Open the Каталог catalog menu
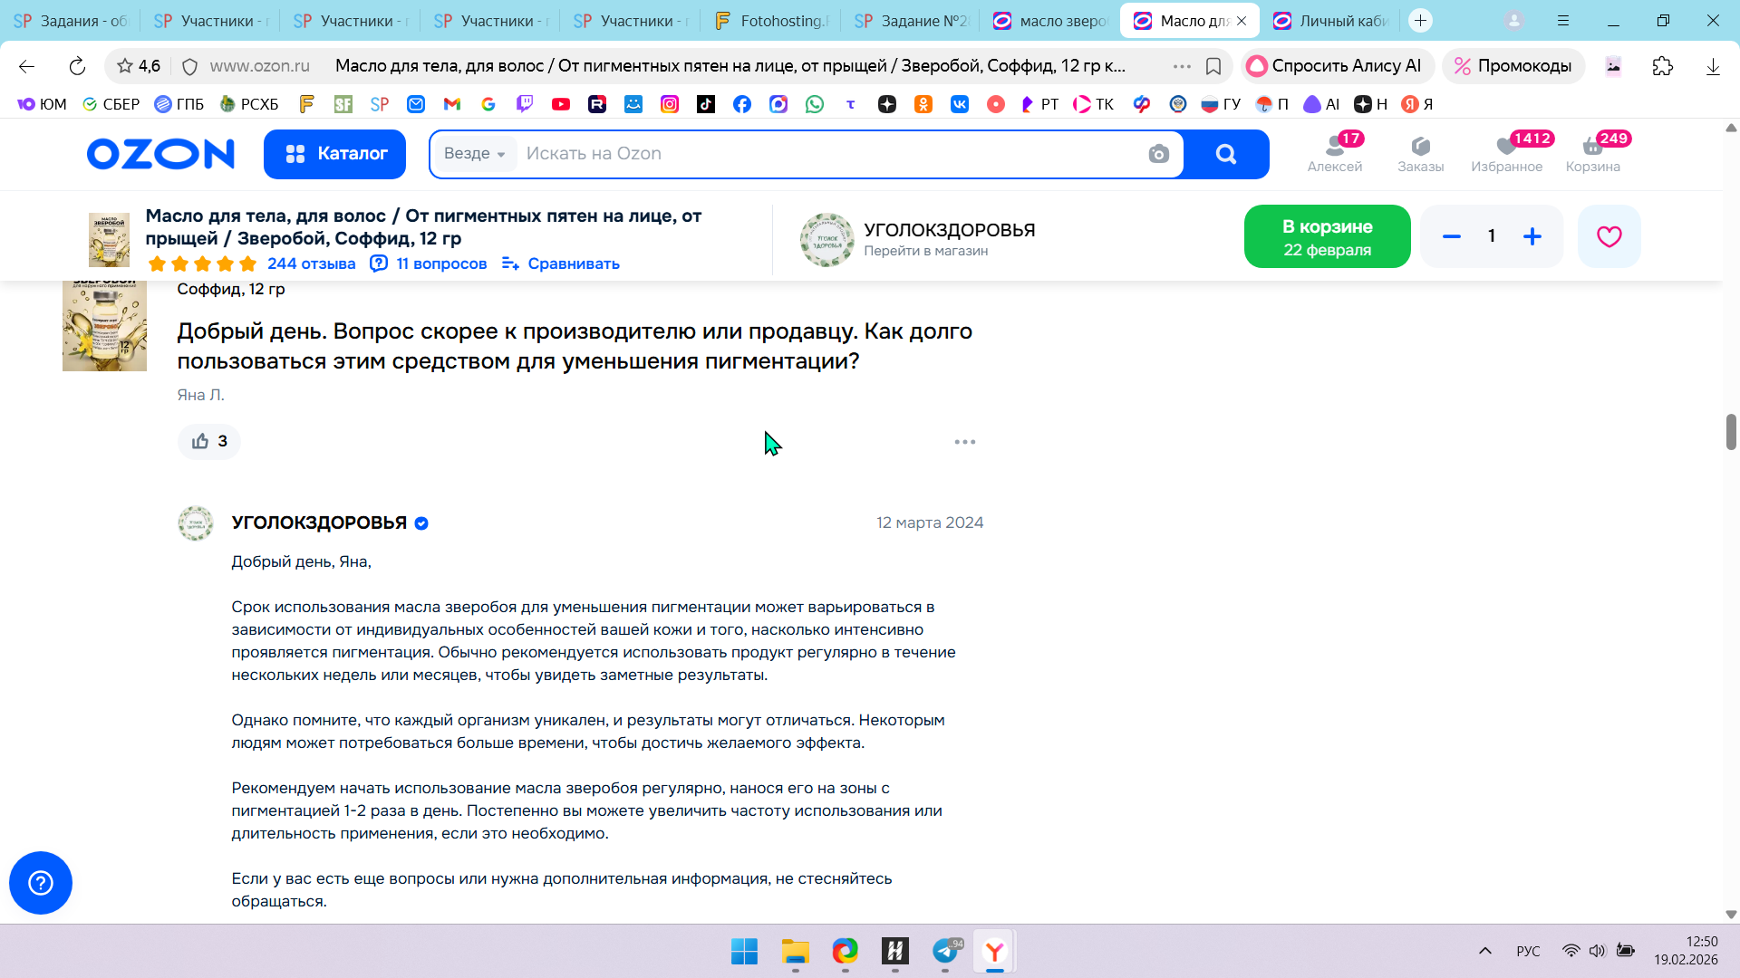Viewport: 1740px width, 978px height. [x=334, y=154]
